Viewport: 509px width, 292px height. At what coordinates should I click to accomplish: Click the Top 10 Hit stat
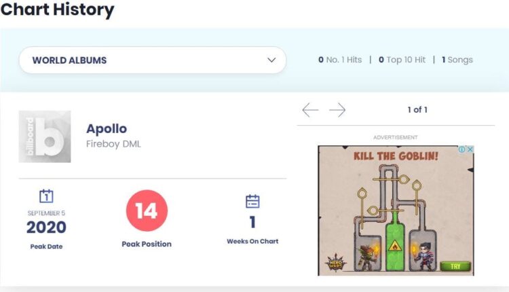[x=402, y=60]
